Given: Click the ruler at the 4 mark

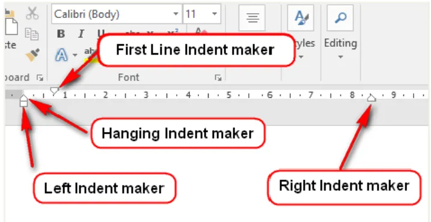Looking at the screenshot, I should coord(188,95).
